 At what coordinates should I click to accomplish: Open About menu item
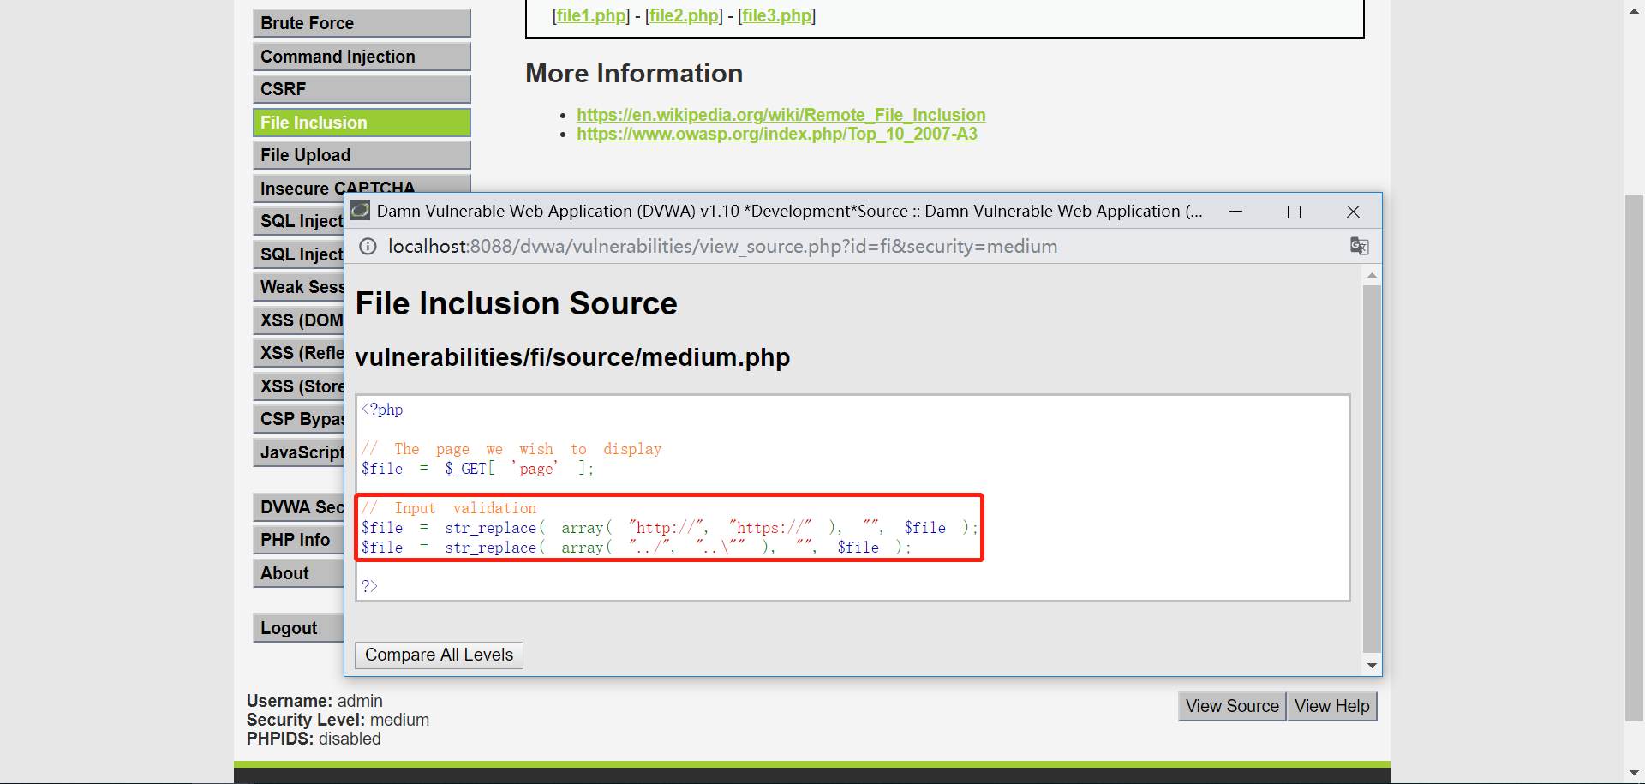(299, 573)
